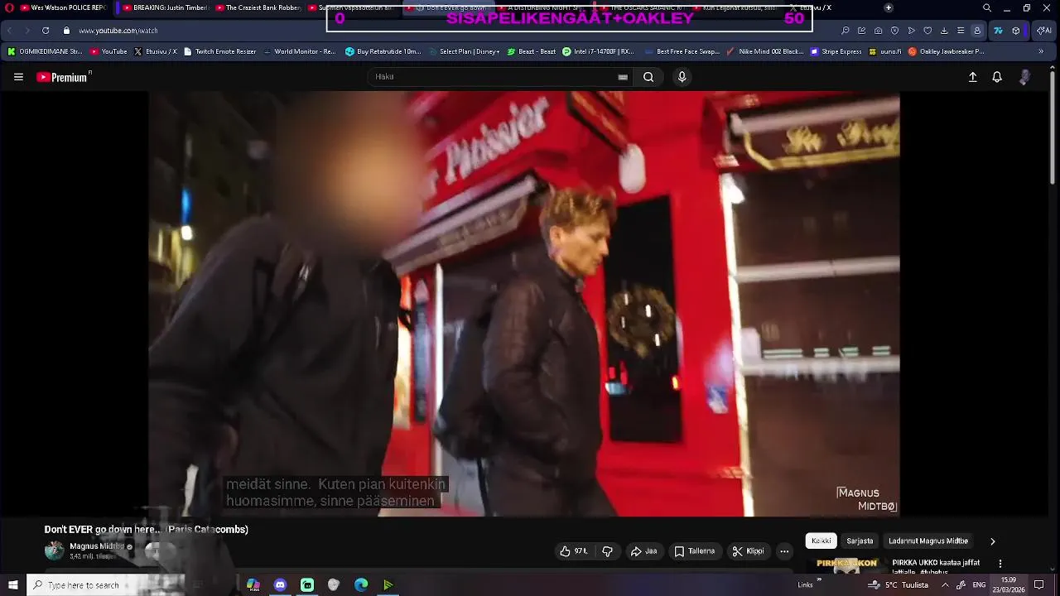Open on-screen keyboard in search box
Viewport: 1060px width, 596px height.
click(623, 77)
